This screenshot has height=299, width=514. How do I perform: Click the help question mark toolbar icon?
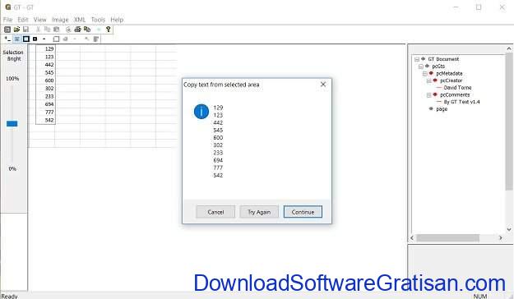109,30
